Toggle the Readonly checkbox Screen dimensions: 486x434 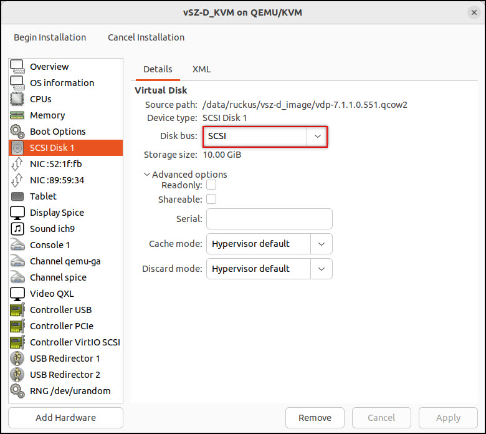coord(211,185)
